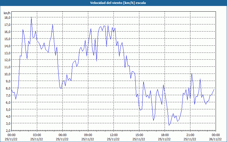Select the 10,0 y-axis value
Screen dimensions: 227x142
click(x=7, y=74)
